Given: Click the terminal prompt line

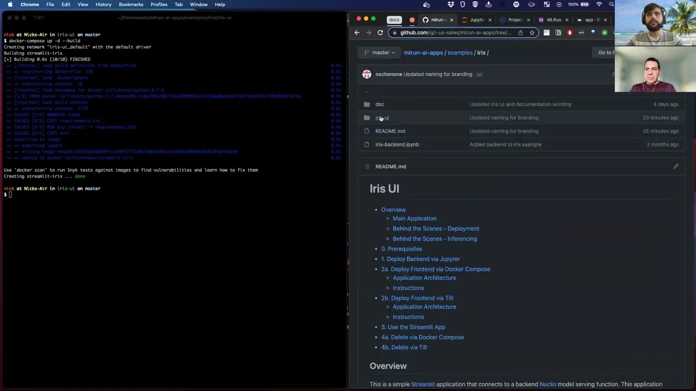Looking at the screenshot, I should [8, 194].
